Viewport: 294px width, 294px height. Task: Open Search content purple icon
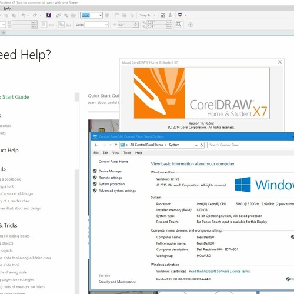pos(49,15)
